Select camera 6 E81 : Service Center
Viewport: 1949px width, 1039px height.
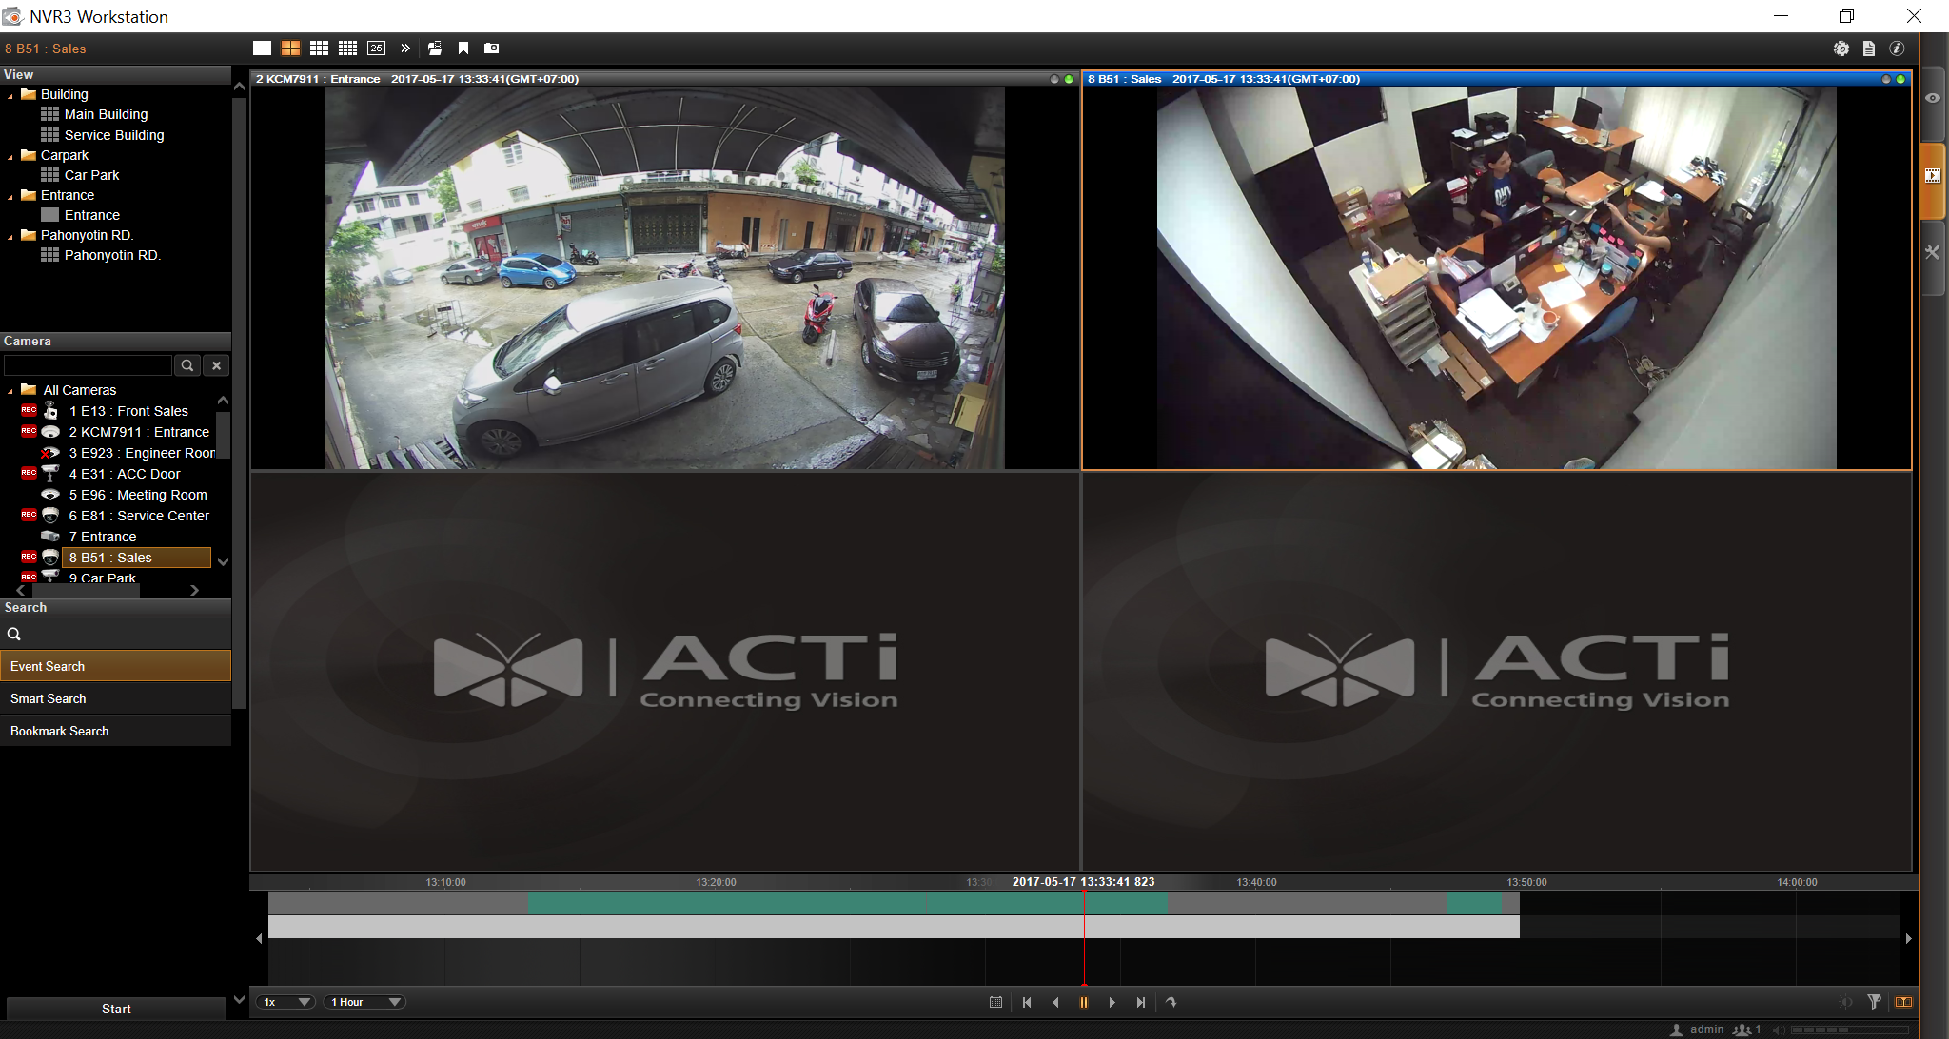click(139, 516)
